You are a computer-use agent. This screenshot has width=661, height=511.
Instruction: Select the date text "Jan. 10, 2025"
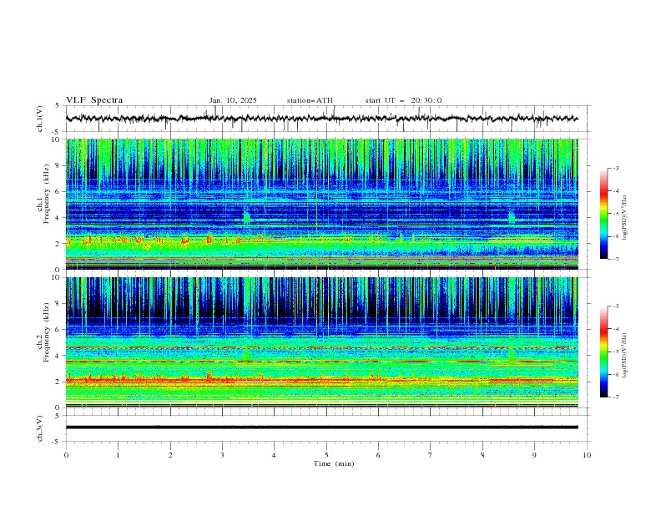click(233, 100)
